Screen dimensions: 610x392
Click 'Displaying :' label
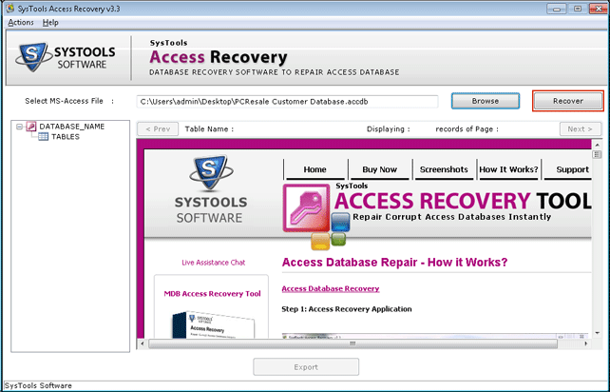[389, 129]
